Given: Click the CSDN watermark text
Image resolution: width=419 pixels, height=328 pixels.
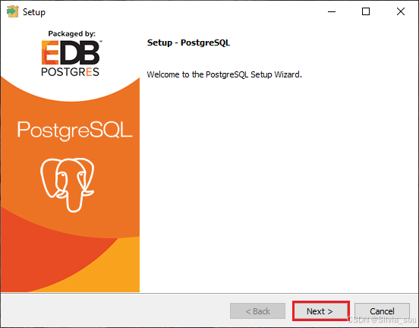Looking at the screenshot, I should [x=382, y=319].
